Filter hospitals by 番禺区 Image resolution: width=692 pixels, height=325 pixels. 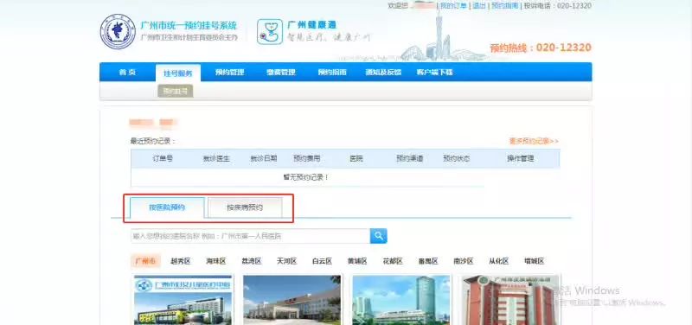point(428,261)
